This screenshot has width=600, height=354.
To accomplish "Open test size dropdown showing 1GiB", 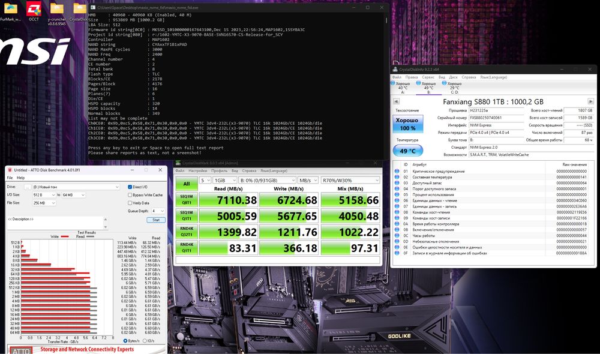I will [x=225, y=180].
